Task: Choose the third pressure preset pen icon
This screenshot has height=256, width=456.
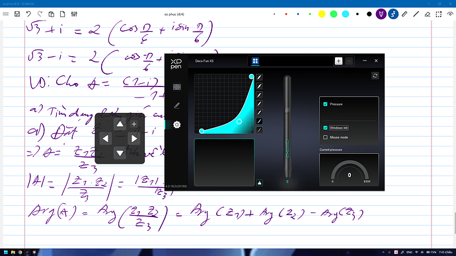Action: [x=260, y=95]
